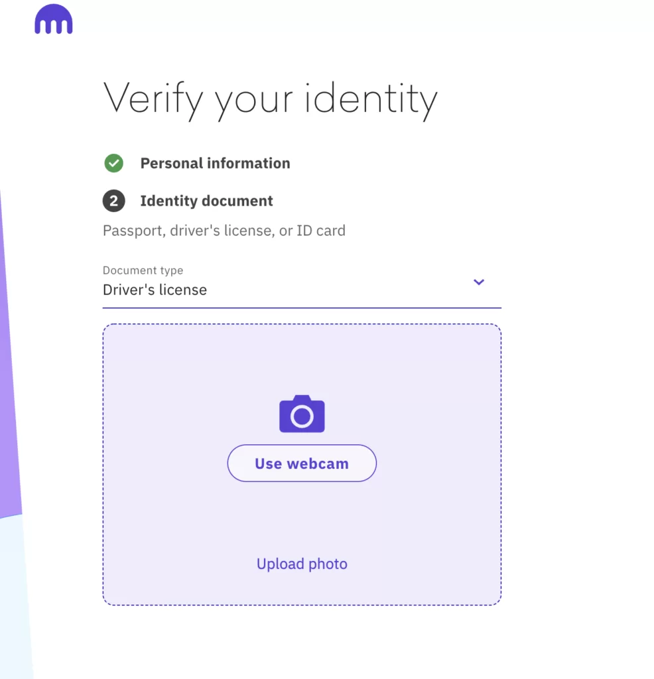The image size is (654, 679).
Task: Click the Use webcam button
Action: pos(302,463)
